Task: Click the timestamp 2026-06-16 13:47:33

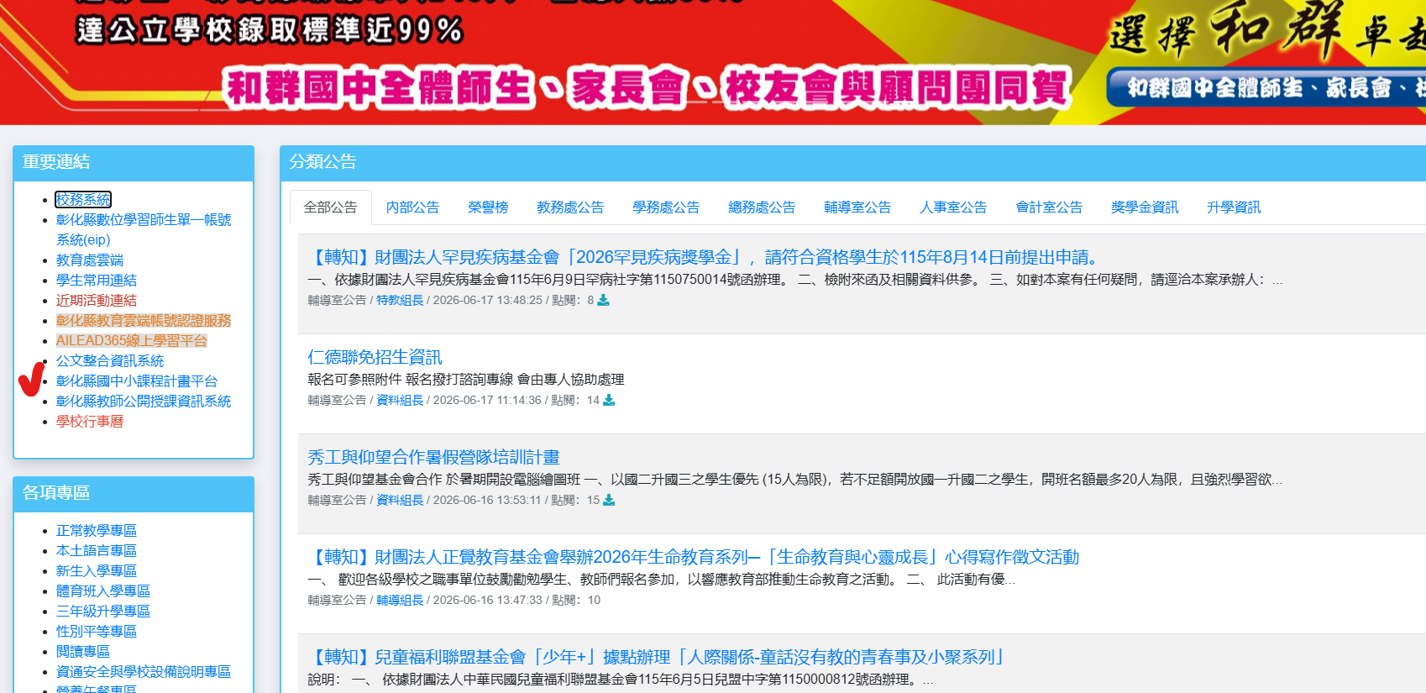Action: click(488, 600)
